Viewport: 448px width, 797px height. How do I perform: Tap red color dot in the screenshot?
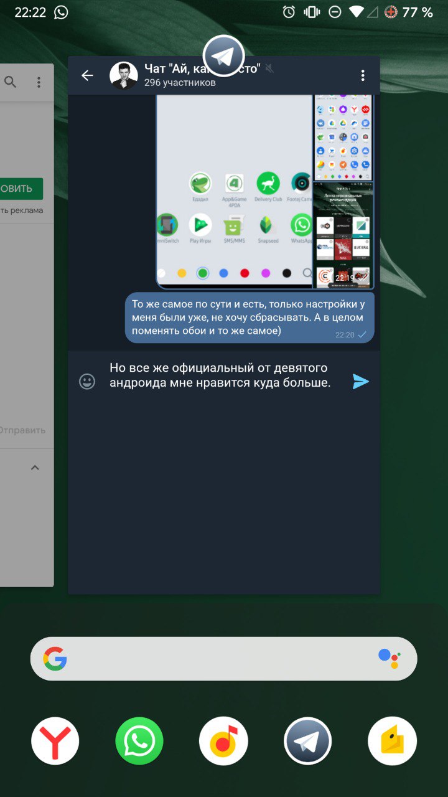click(x=245, y=273)
